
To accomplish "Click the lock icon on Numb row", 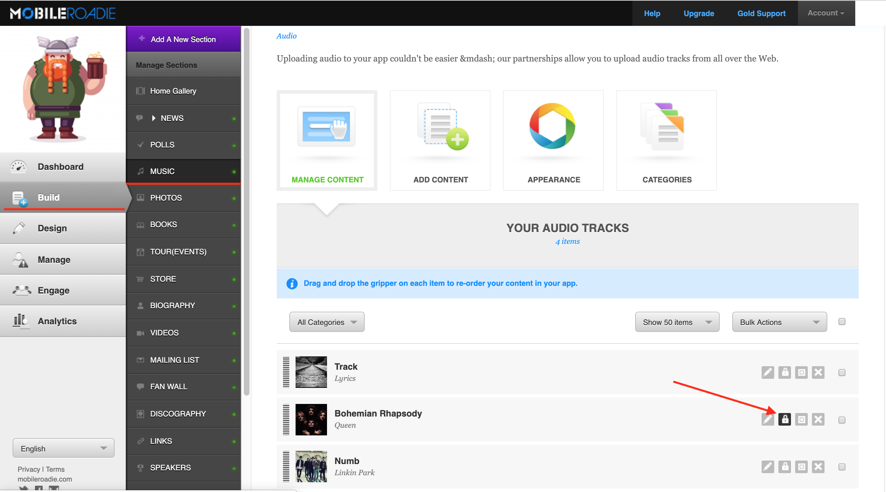I will (x=784, y=466).
